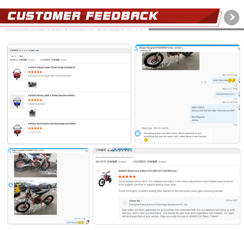Viewport: 244px width, 230px height.
Task: Open the red cabin three-wheeler product thumbnail
Action: (17, 74)
